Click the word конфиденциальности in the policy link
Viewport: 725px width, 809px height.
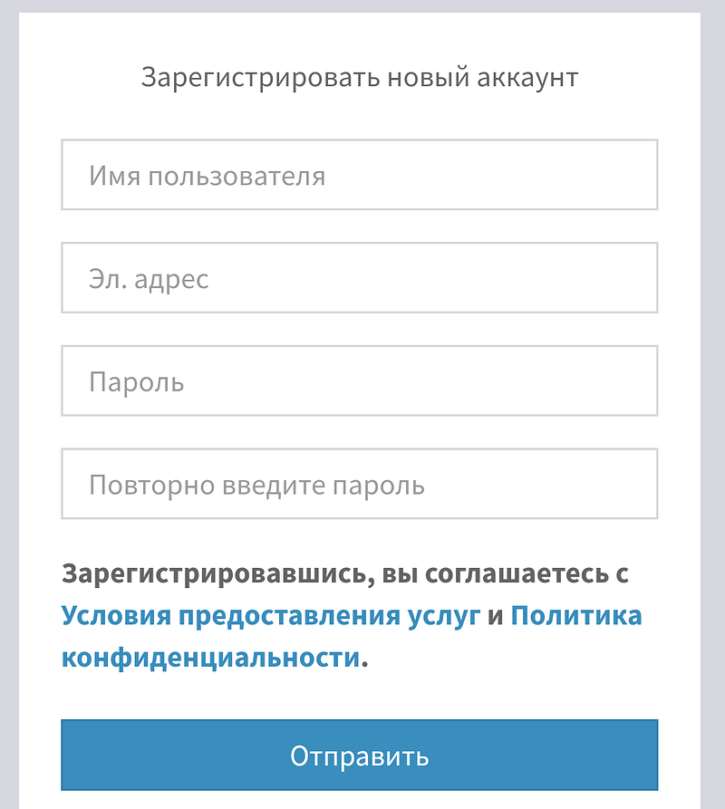point(210,659)
